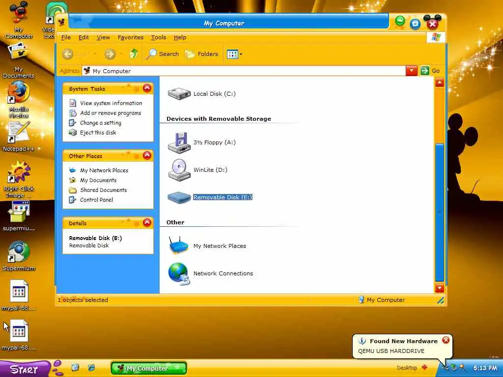503x377 pixels.
Task: Click the Address bar field
Action: [x=244, y=71]
